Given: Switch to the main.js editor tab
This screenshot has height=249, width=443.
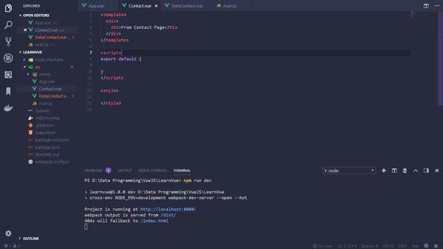Looking at the screenshot, I should [x=229, y=6].
